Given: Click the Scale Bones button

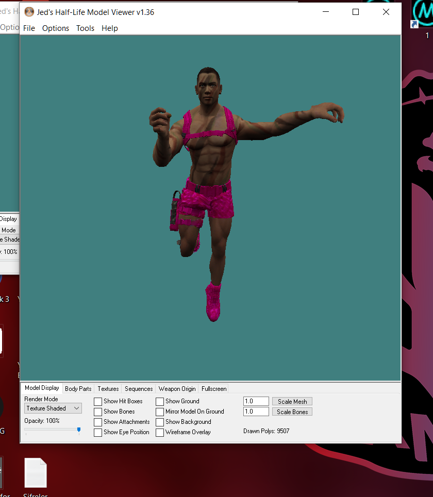Looking at the screenshot, I should pos(292,412).
